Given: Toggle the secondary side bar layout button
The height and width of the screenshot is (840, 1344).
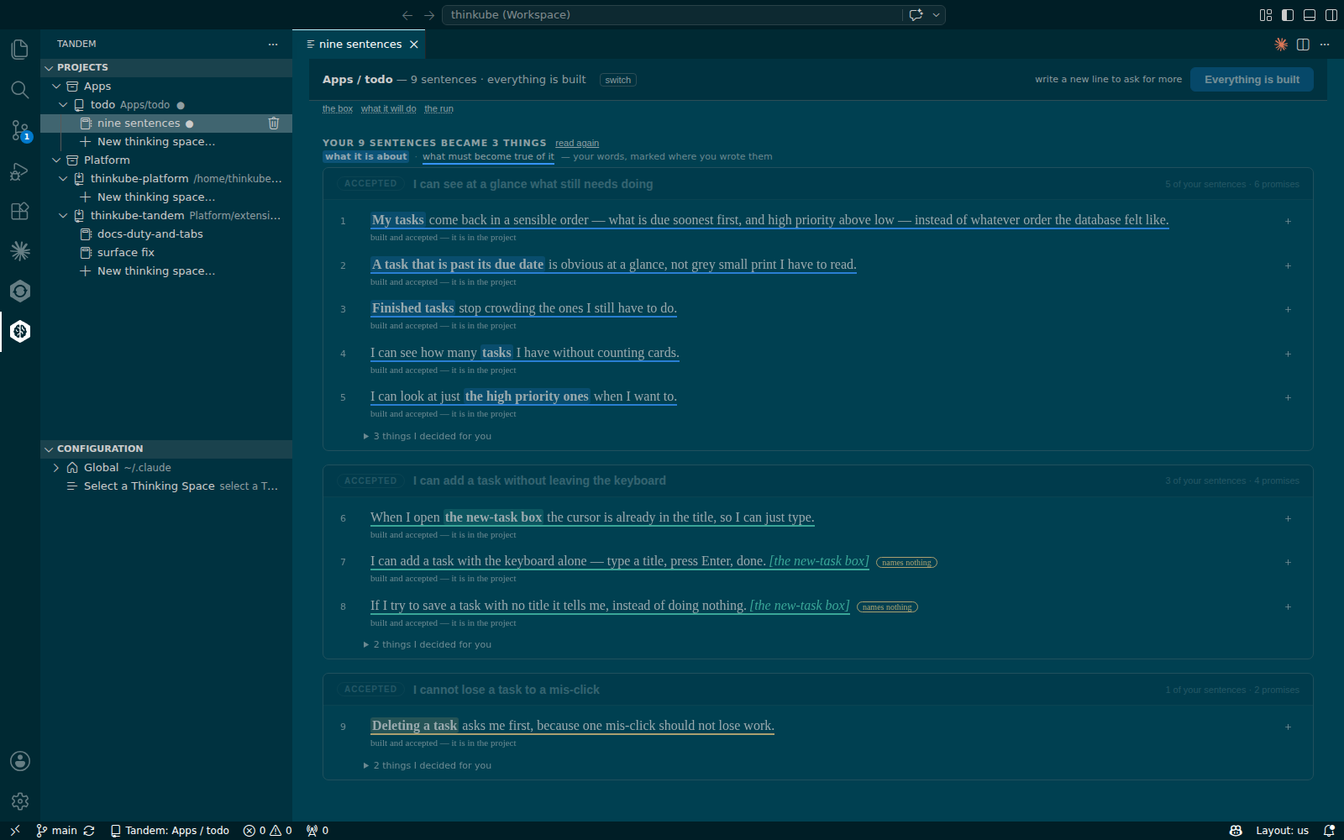Looking at the screenshot, I should [1331, 15].
